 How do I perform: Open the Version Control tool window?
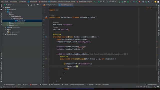point(9,84)
